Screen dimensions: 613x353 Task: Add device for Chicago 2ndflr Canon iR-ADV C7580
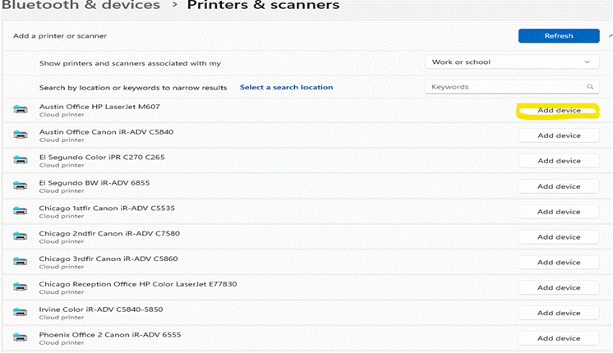[x=559, y=237]
